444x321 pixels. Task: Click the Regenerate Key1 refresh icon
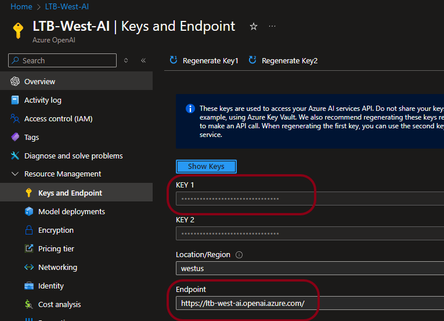click(x=174, y=60)
